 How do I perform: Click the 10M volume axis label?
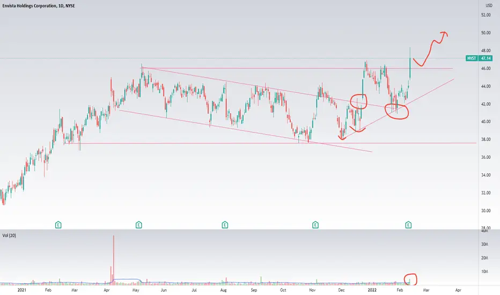coord(484,272)
